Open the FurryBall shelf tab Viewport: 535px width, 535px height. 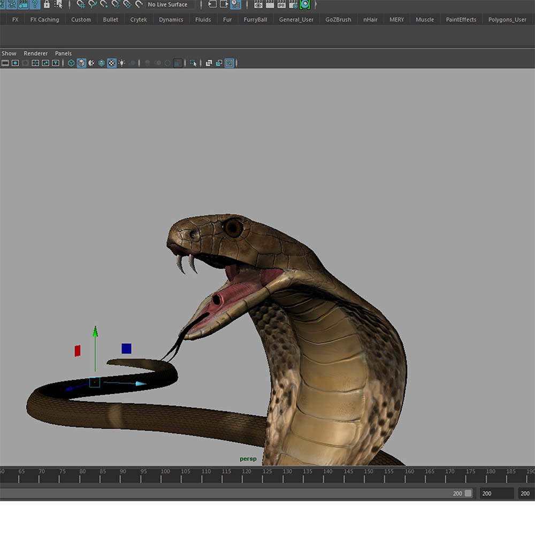coord(255,19)
